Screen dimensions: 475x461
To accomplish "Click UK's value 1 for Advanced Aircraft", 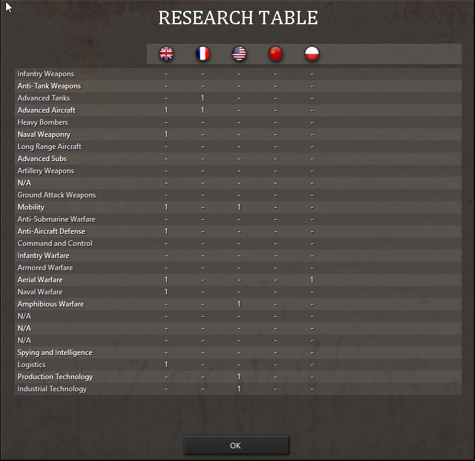I will 166,110.
